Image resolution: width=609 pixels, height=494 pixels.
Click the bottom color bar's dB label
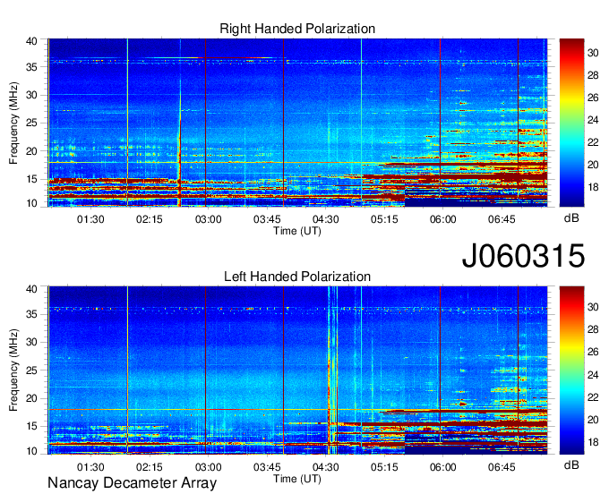[571, 464]
